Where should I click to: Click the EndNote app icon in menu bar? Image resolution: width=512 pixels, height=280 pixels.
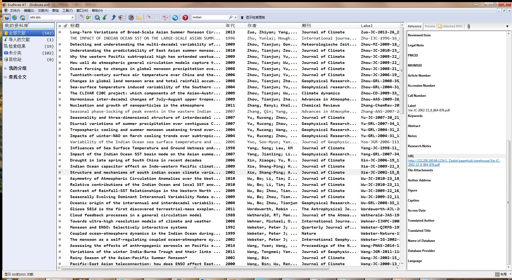pos(6,10)
